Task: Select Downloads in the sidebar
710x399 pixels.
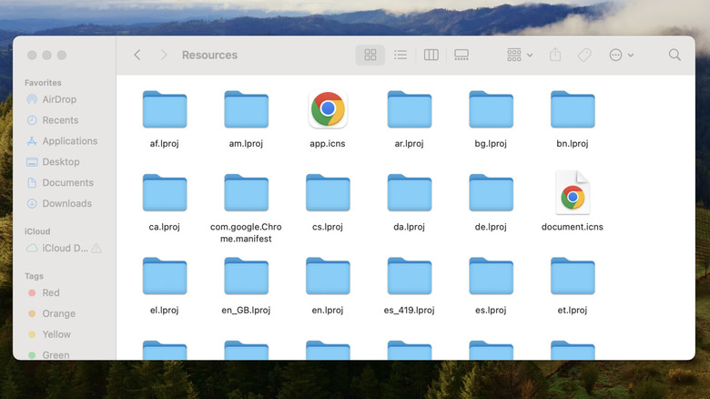Action: [66, 203]
